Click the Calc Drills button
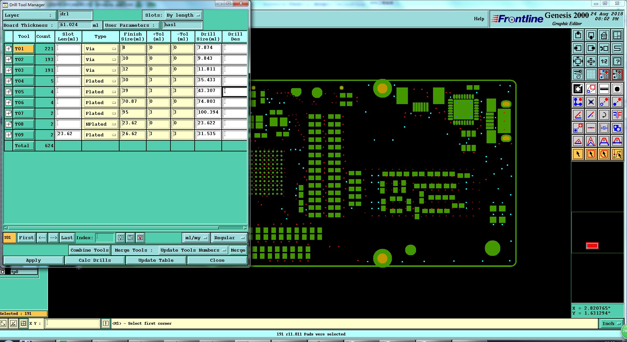The height and width of the screenshot is (342, 627). pos(95,260)
